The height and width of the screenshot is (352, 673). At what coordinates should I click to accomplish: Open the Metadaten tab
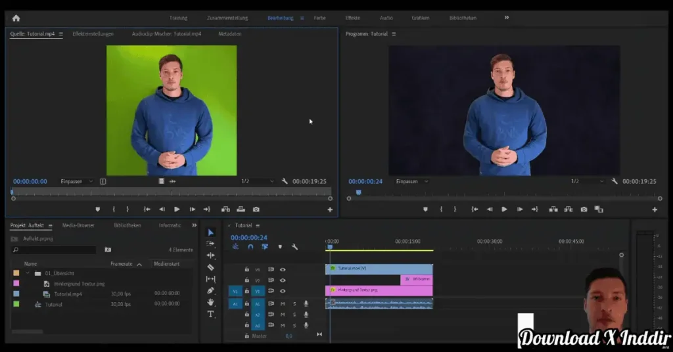(230, 34)
